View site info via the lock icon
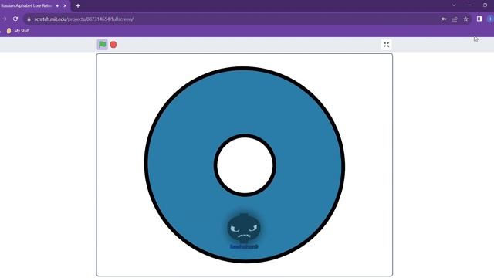The width and height of the screenshot is (494, 278). point(29,19)
